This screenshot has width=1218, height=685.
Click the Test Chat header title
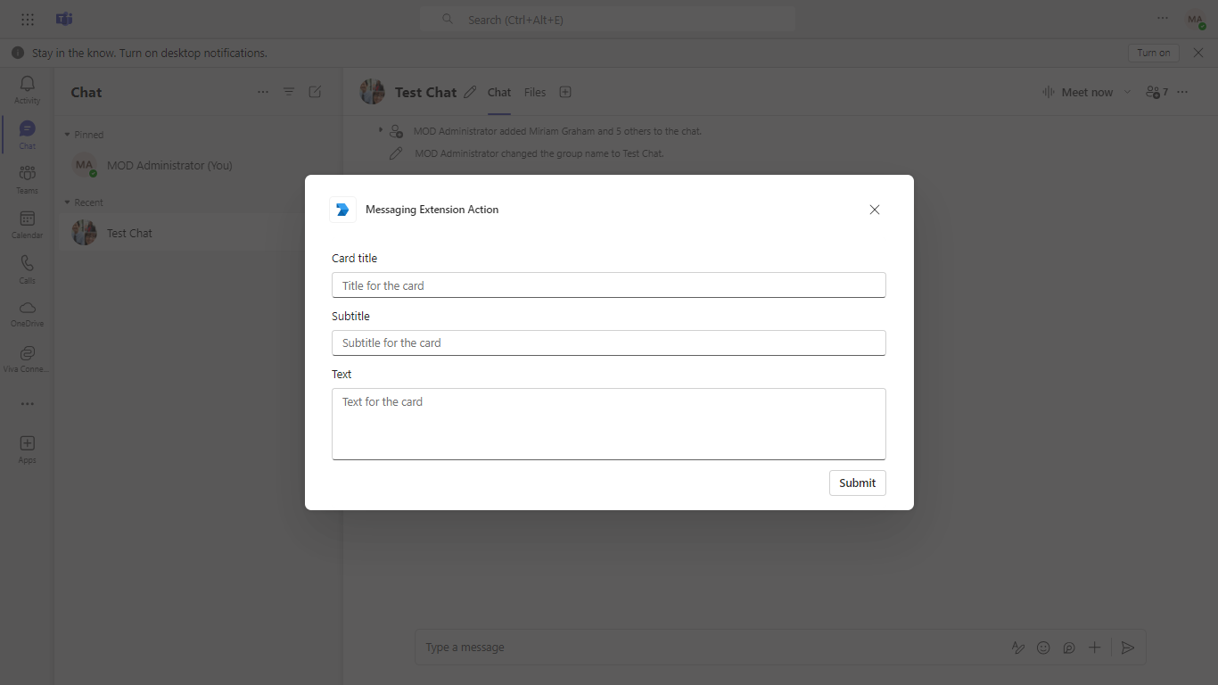(425, 92)
